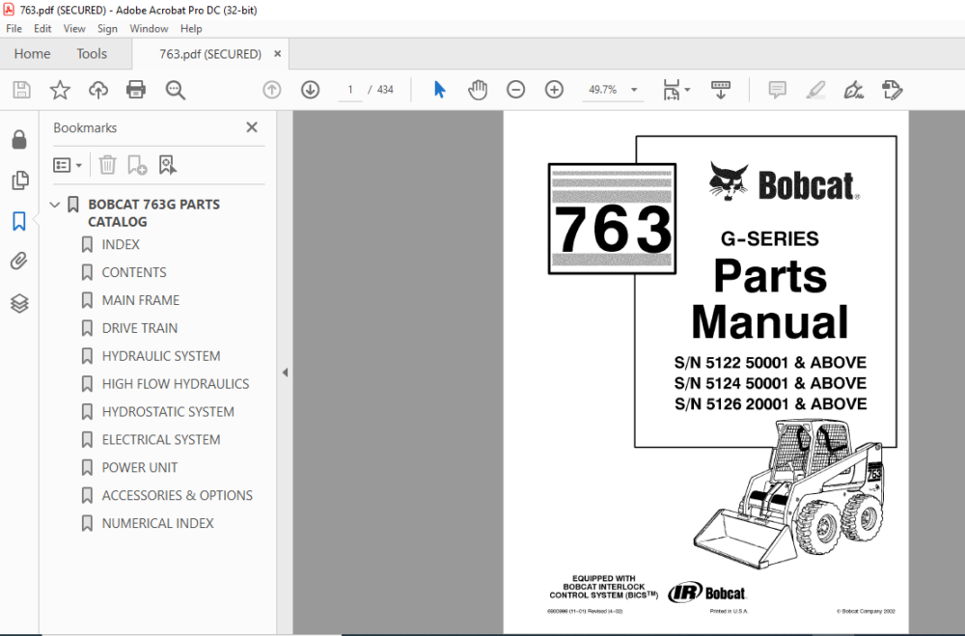Collapse BOBCAT 763G PARTS CATALOG bookmark
The image size is (965, 636).
click(x=55, y=205)
